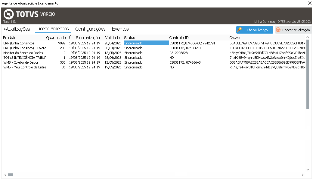
Task: Open the Eventos tab
Action: [120, 29]
